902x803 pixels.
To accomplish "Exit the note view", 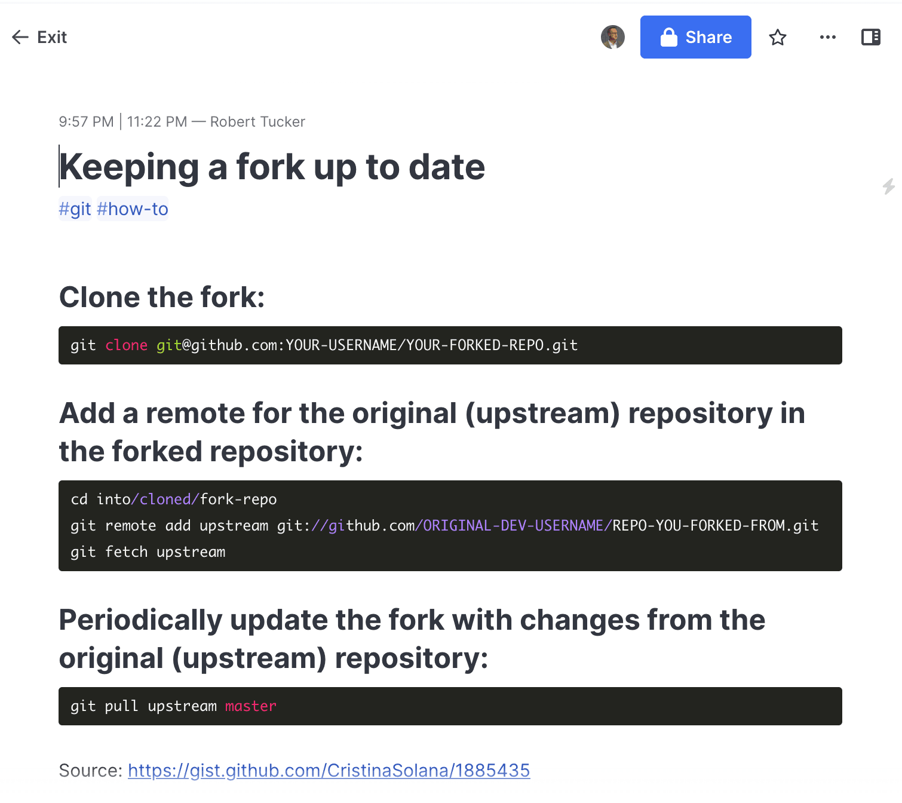I will (52, 37).
